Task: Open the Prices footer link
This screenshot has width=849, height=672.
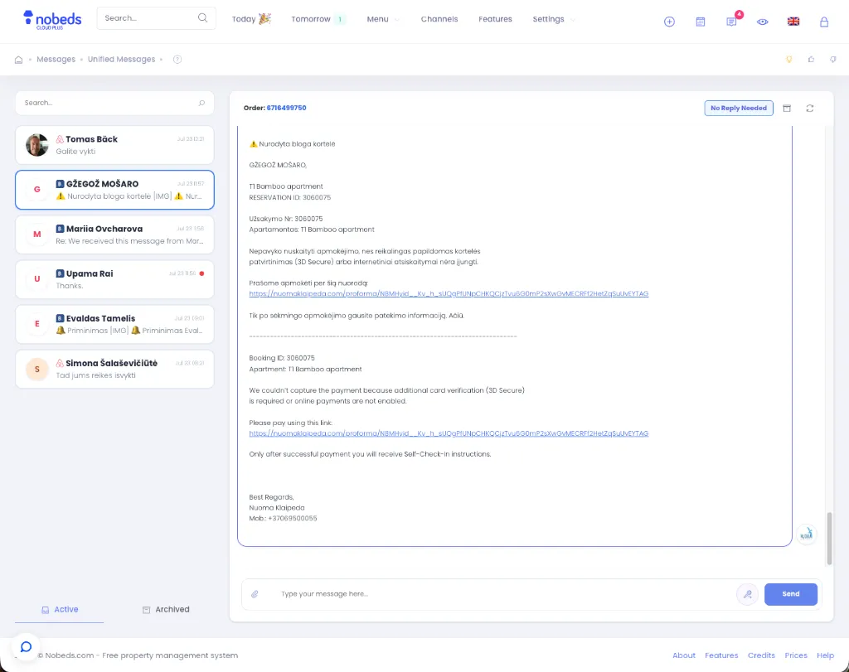Action: tap(796, 655)
